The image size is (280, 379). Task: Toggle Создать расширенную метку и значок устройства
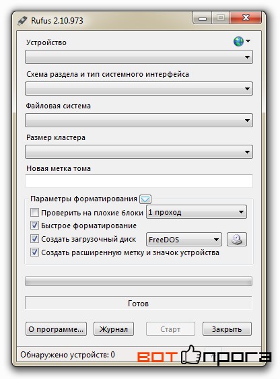(34, 252)
